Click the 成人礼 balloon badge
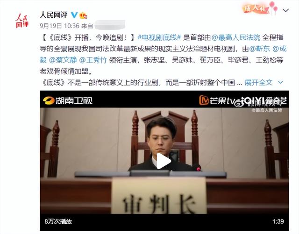Viewport: 299px width, 234px height. 260,8
